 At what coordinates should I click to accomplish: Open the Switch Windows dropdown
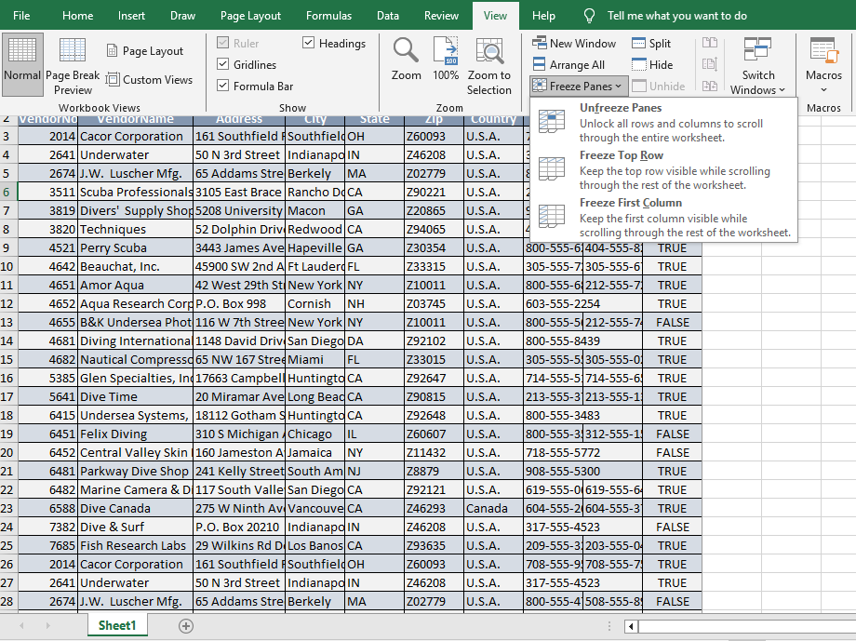coord(757,65)
